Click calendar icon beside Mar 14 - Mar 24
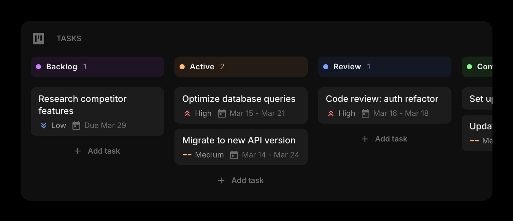The height and width of the screenshot is (221, 513). coord(234,155)
